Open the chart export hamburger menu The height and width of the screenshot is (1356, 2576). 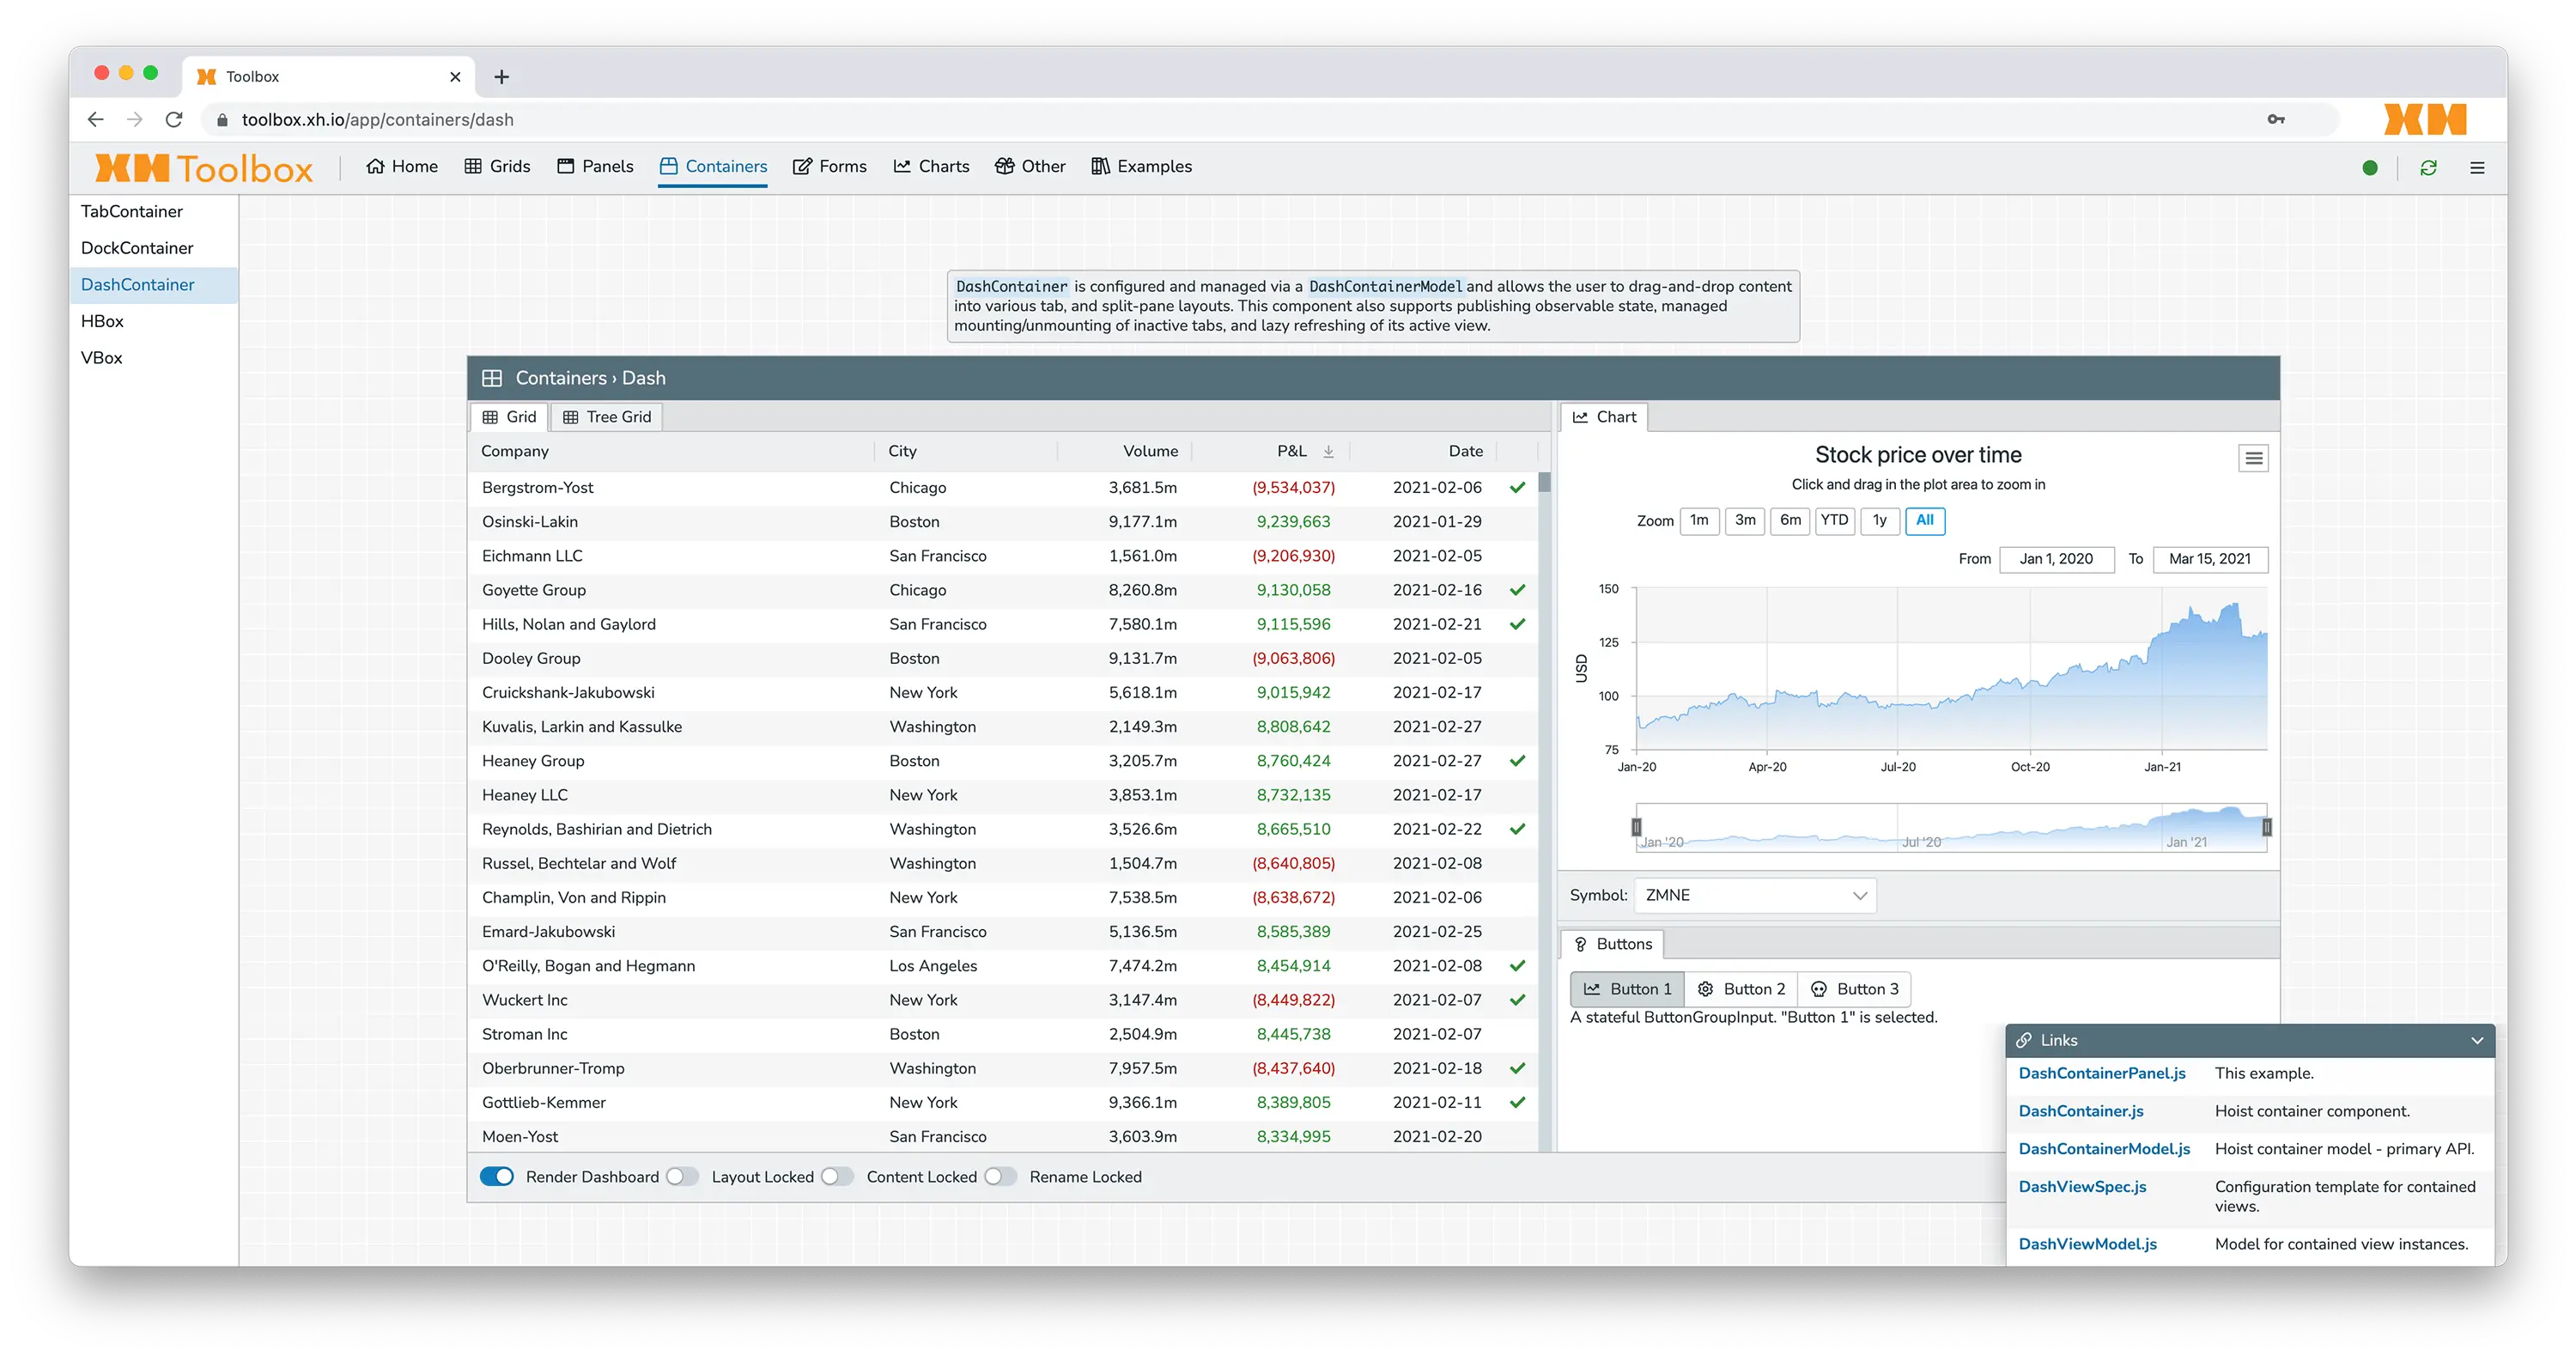[x=2253, y=457]
